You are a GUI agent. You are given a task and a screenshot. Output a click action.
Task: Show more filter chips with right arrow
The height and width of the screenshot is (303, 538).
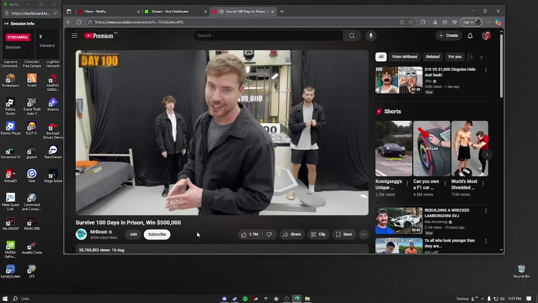[x=481, y=57]
